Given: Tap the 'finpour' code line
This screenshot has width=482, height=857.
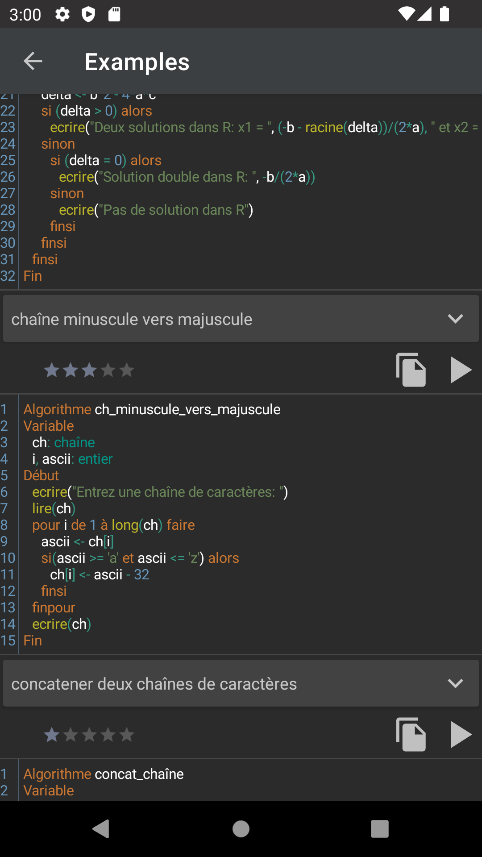Looking at the screenshot, I should click(54, 607).
